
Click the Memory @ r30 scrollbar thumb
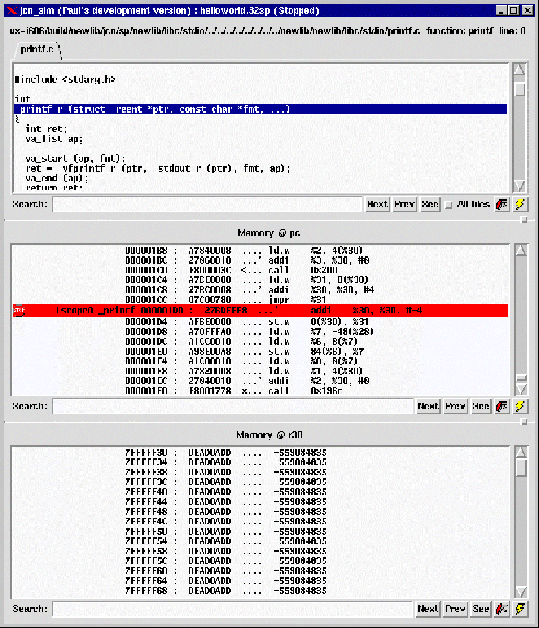(521, 467)
